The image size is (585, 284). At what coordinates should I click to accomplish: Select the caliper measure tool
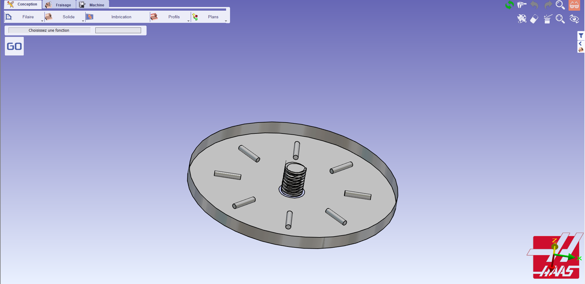[522, 5]
